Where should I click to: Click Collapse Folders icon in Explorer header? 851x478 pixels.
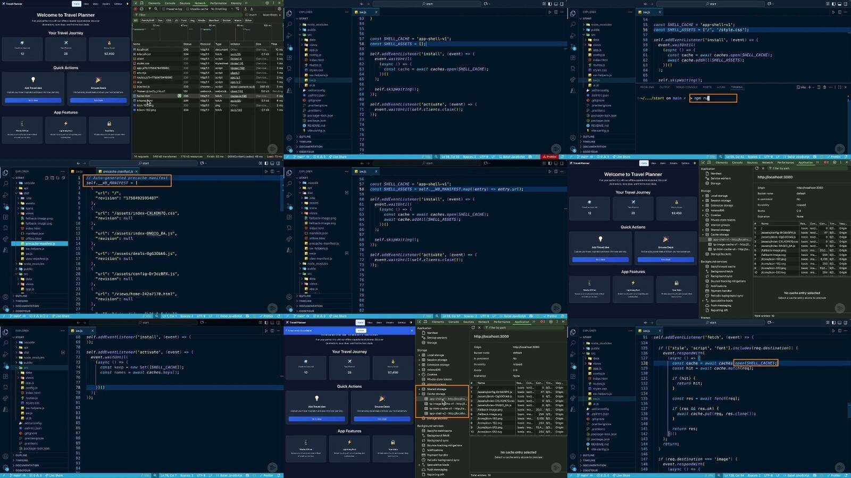[x=63, y=178]
